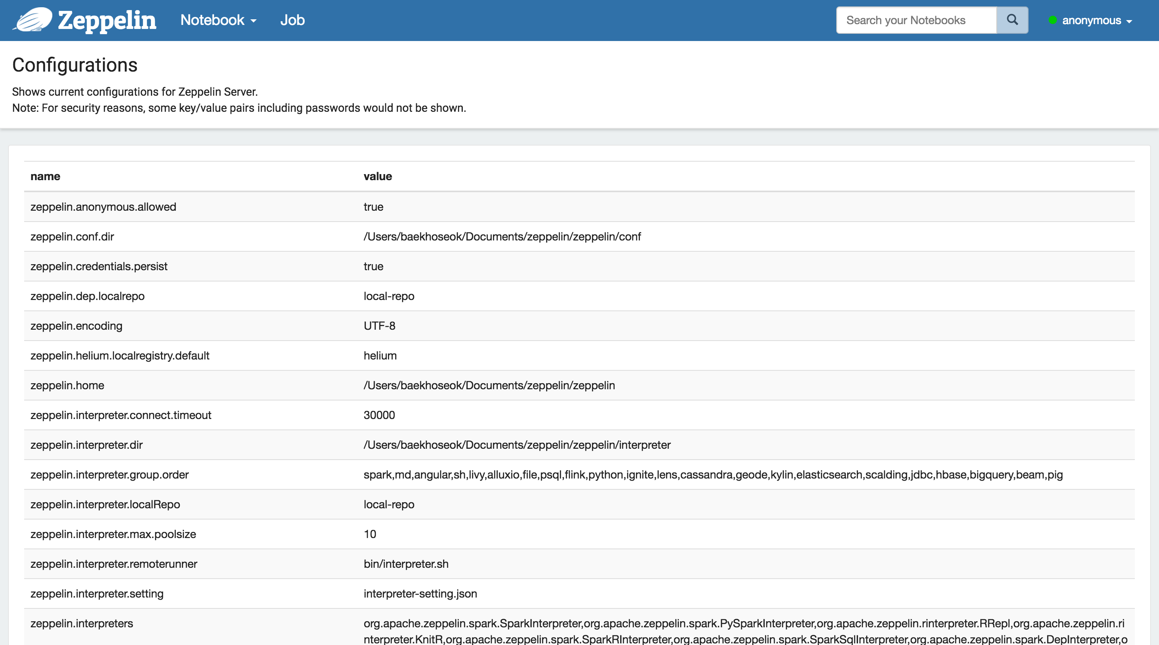Select the zeppelin.interpreter.max.poolsize row
The image size is (1159, 645).
113,534
